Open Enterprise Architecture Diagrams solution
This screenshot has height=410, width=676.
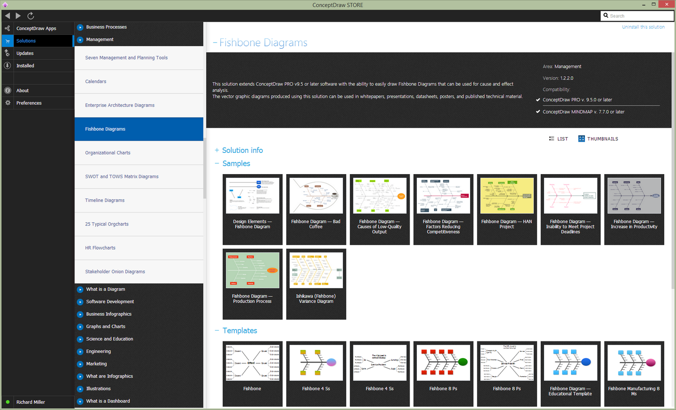click(139, 105)
